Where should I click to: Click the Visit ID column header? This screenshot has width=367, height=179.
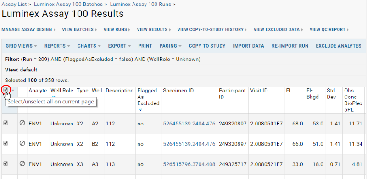point(259,91)
